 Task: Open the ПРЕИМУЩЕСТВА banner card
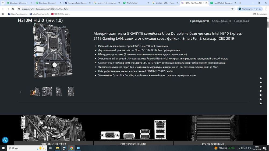(53, 130)
